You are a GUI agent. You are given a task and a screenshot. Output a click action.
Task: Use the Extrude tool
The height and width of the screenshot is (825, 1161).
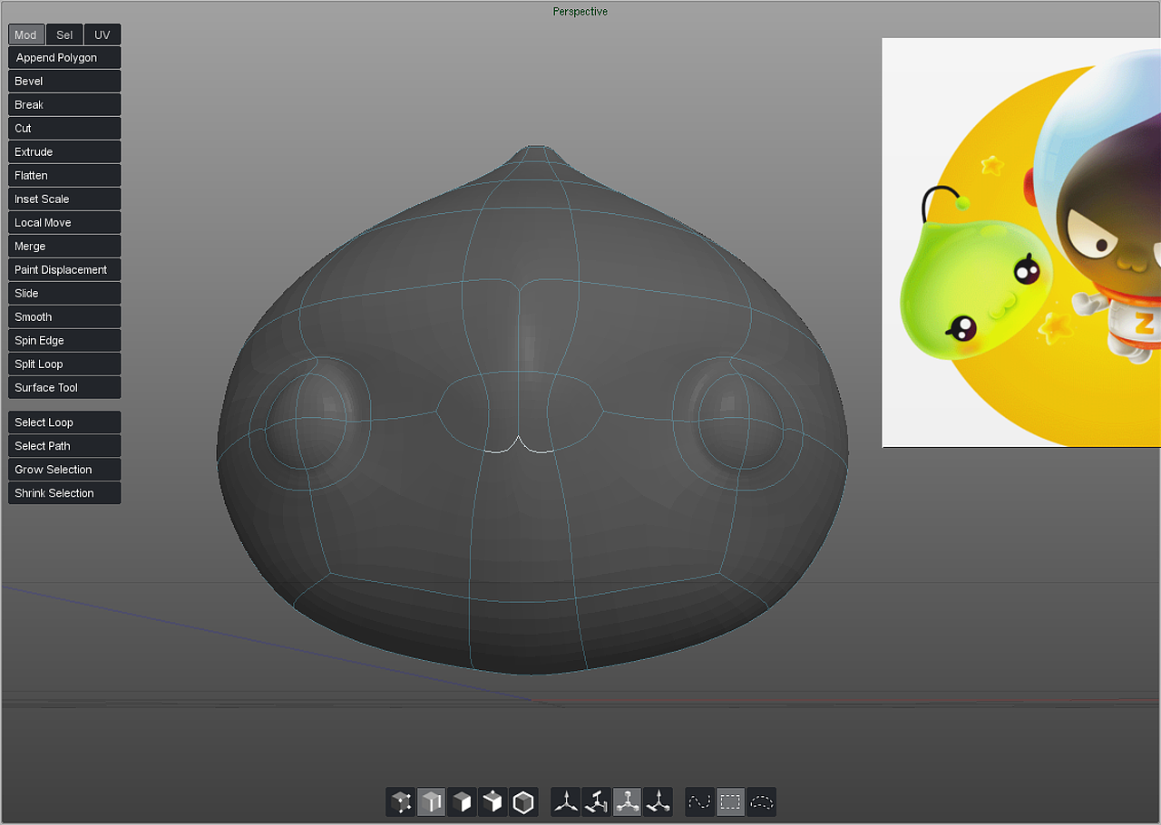point(64,152)
